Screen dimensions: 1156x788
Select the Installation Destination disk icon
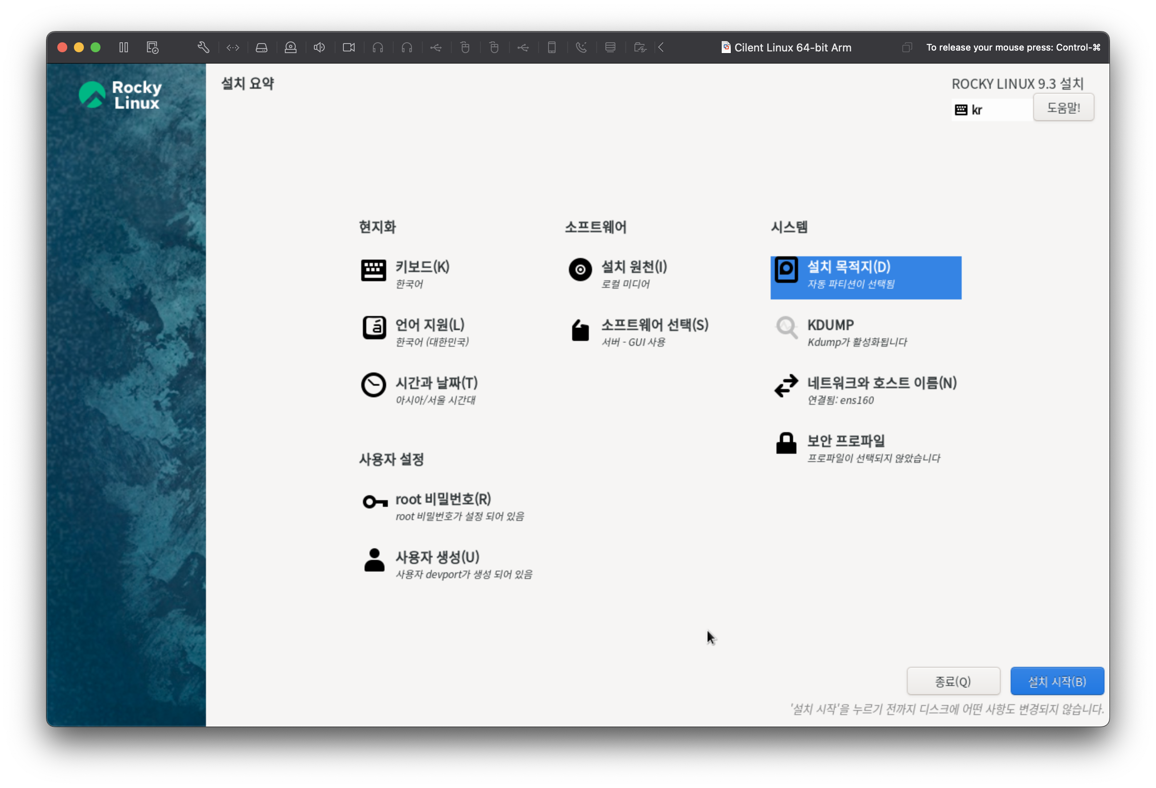786,270
